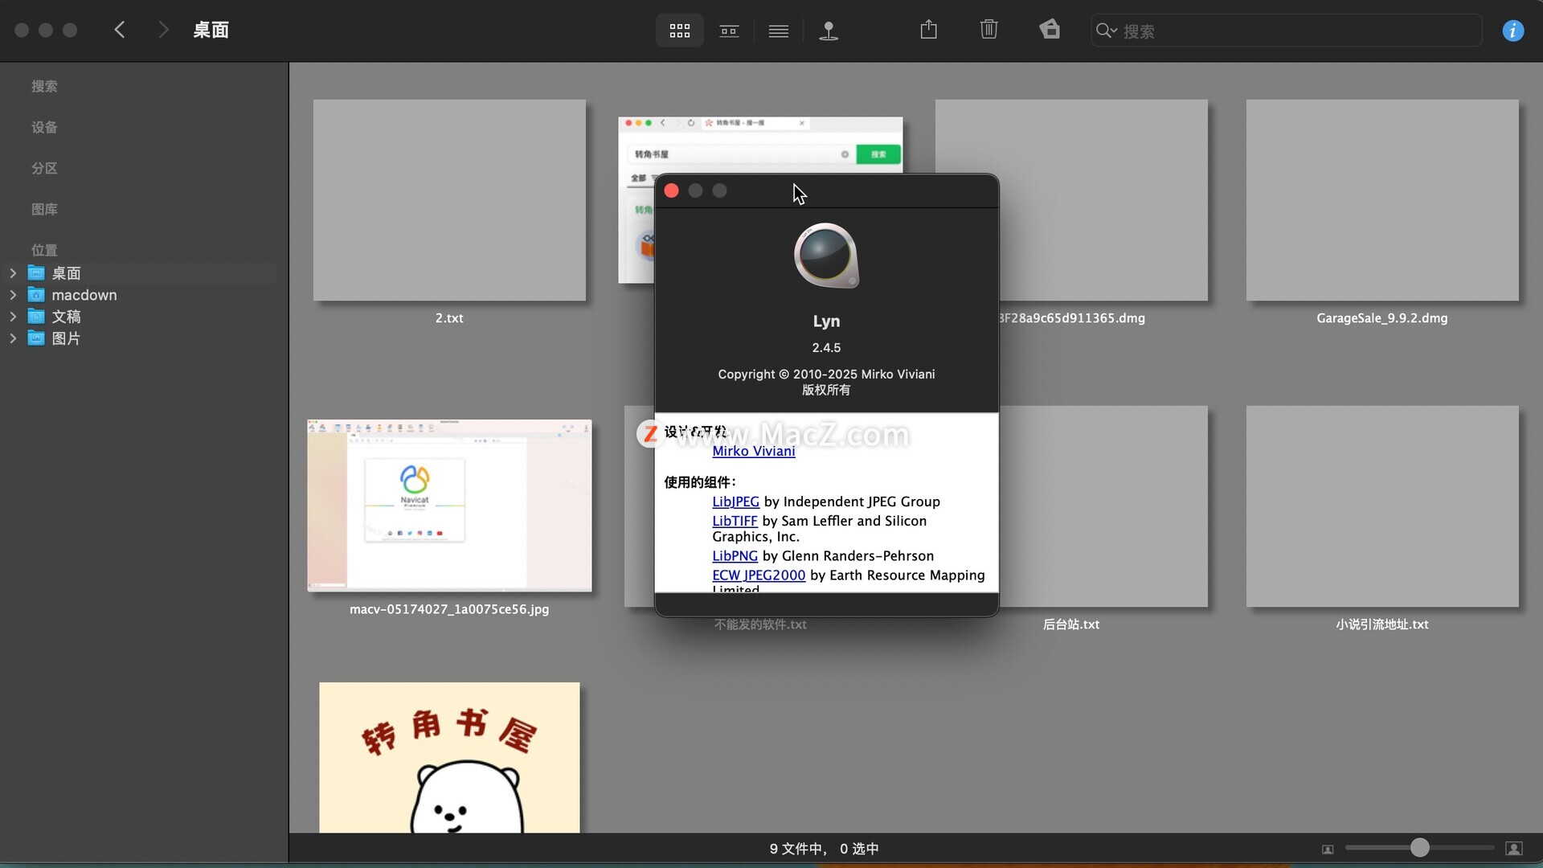Expand the 文稿 folder
Viewport: 1543px width, 868px height.
click(x=13, y=317)
